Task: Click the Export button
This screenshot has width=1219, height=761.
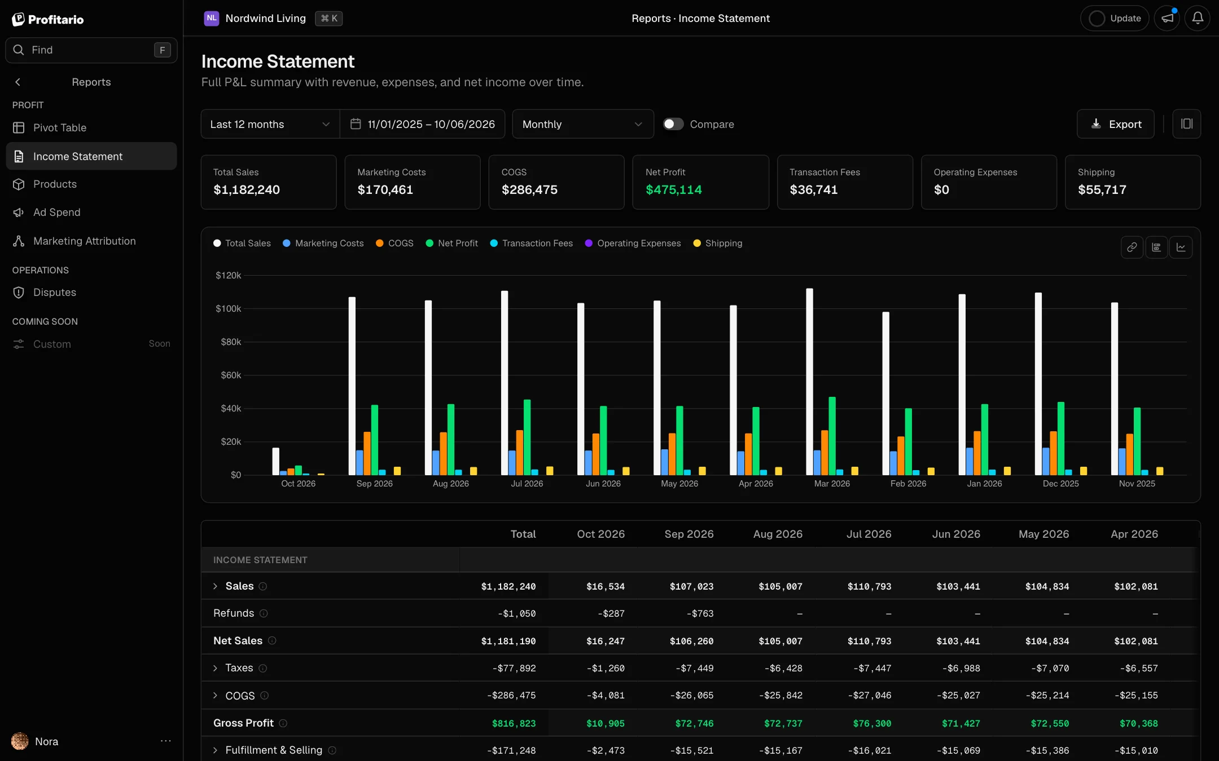Action: (x=1115, y=124)
